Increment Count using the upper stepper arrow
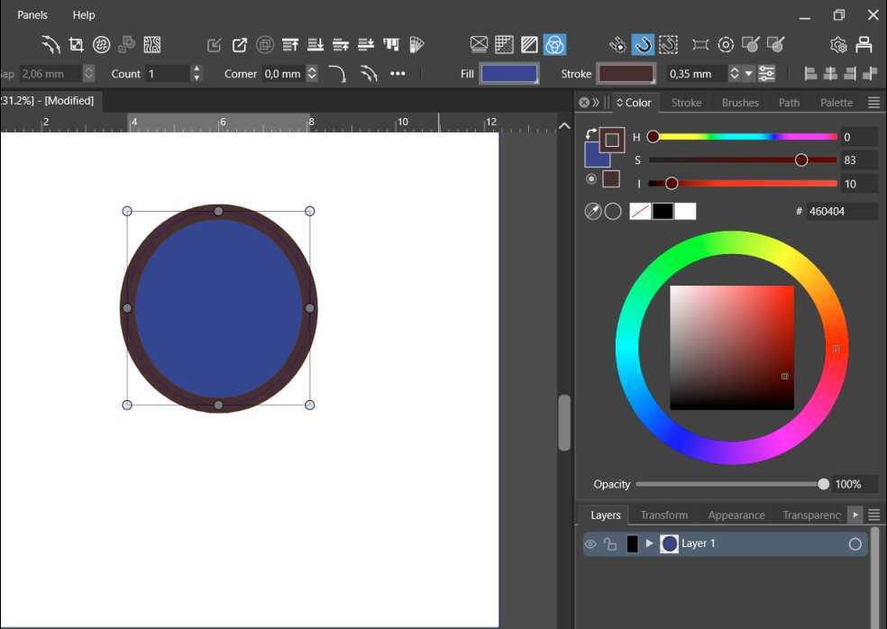Viewport: 887px width, 629px height. click(x=197, y=68)
